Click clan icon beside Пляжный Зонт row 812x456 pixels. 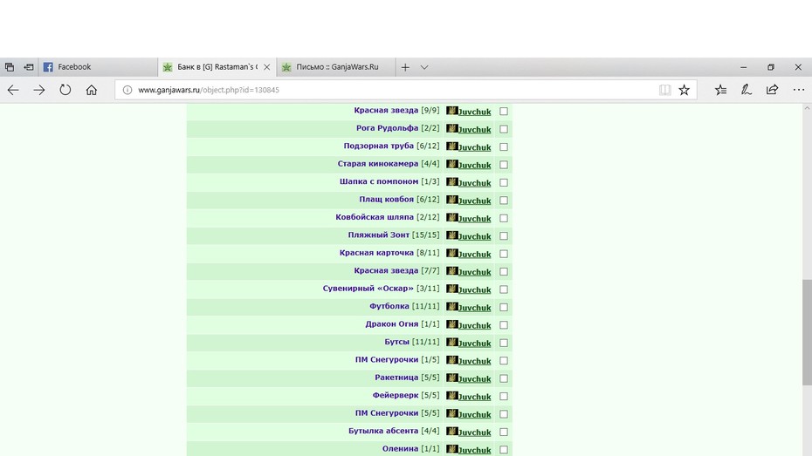tap(452, 235)
